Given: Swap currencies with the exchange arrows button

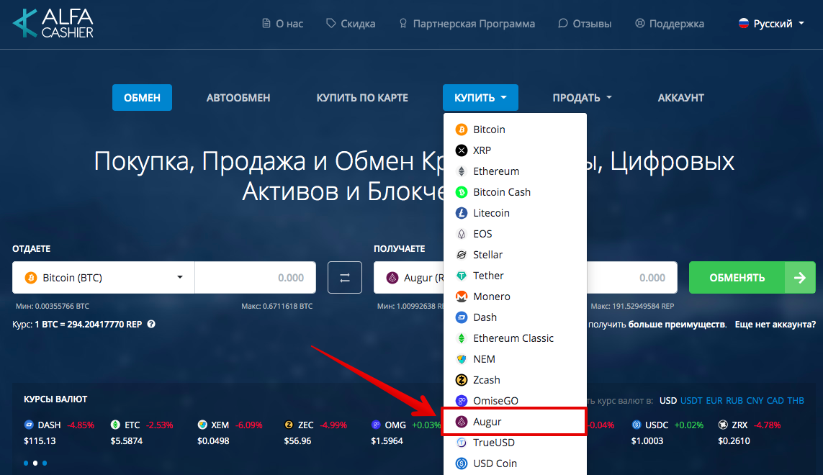Looking at the screenshot, I should tap(345, 278).
